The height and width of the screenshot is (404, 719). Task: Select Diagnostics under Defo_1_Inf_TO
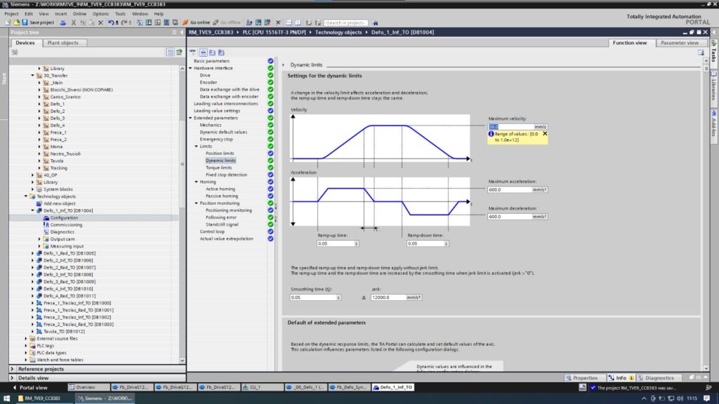62,231
